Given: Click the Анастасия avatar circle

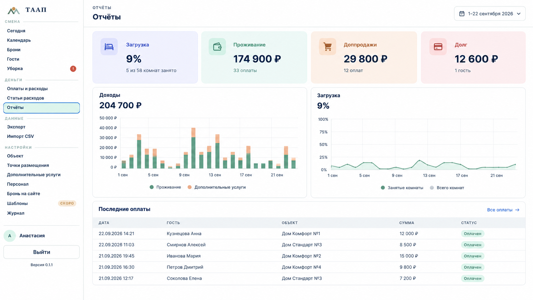Looking at the screenshot, I should tap(10, 236).
